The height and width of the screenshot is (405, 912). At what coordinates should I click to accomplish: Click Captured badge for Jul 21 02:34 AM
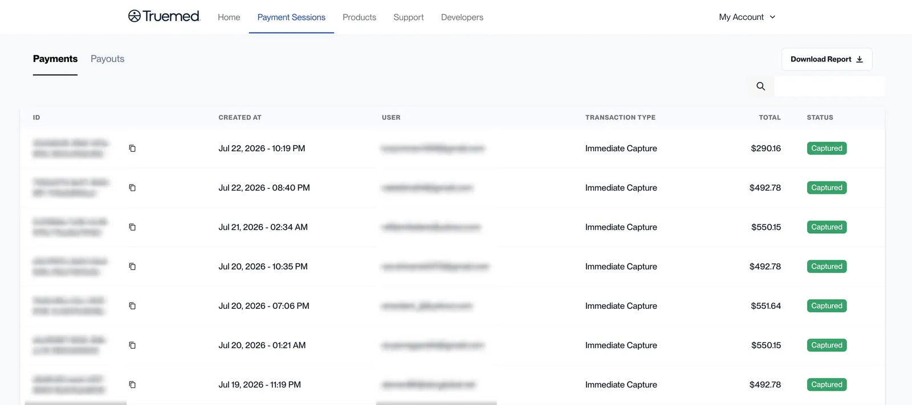pos(826,227)
